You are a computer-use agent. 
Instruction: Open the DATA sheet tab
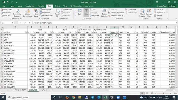click(x=43, y=90)
